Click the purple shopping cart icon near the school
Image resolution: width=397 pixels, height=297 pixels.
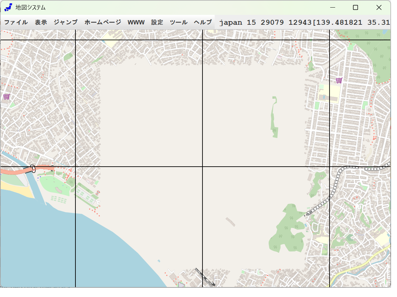pyautogui.click(x=339, y=80)
